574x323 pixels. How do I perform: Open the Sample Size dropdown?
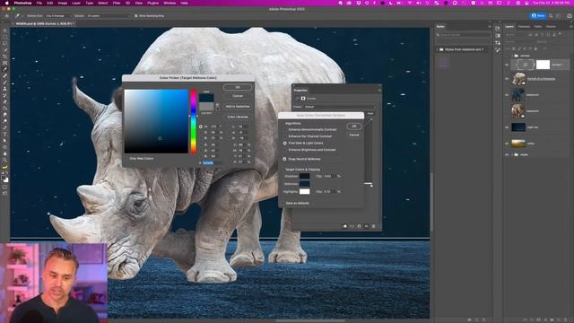57,16
